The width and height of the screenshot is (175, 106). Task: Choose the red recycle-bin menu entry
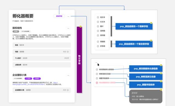click(107, 83)
